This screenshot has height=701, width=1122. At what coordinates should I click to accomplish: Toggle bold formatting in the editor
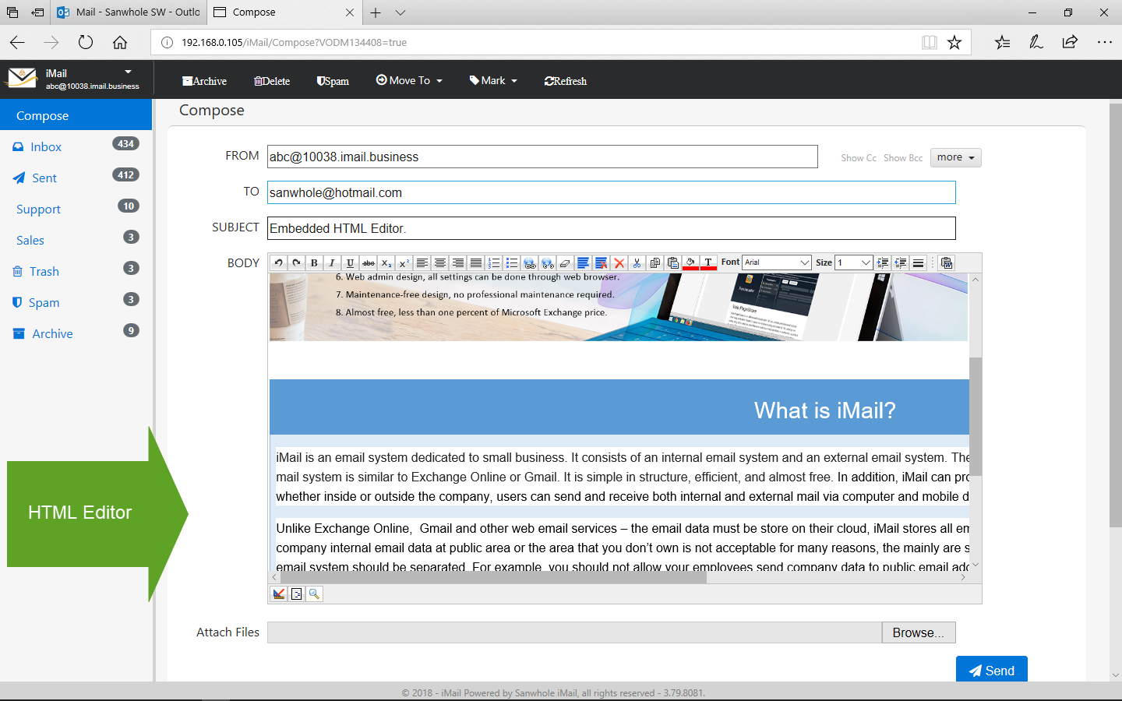tap(314, 262)
